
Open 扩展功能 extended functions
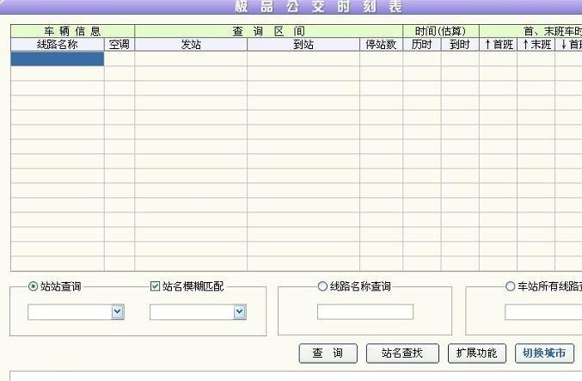(476, 353)
